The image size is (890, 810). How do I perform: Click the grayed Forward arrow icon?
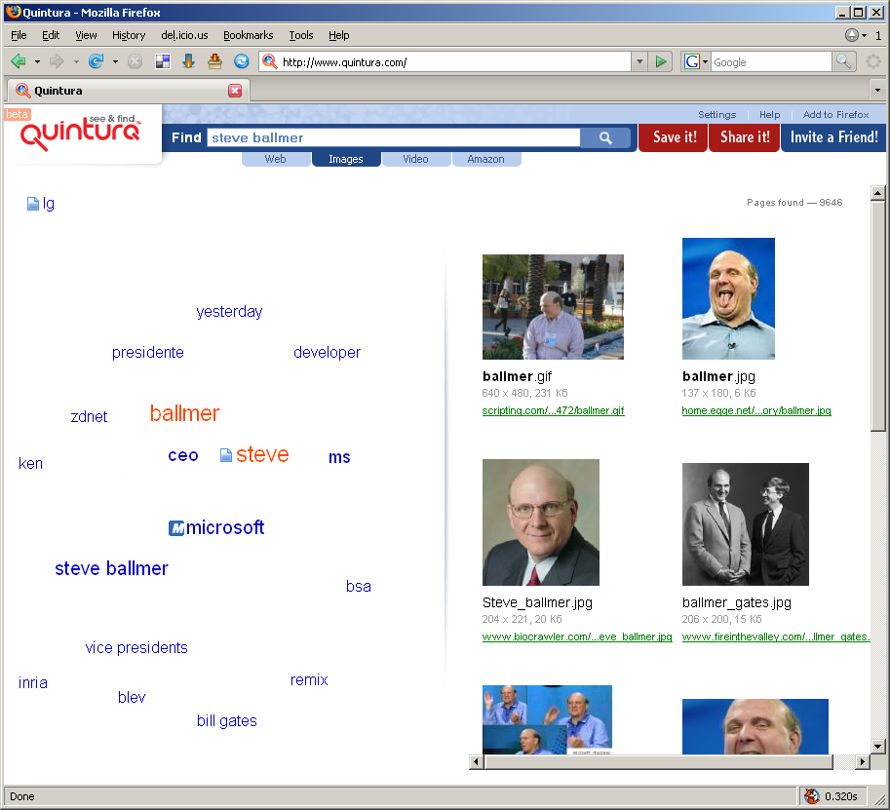tap(57, 60)
